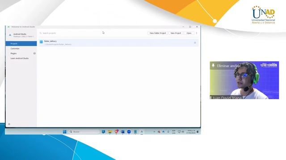Click the Plugins update badge icon
Viewport: 286px width, 160px height.
click(34, 53)
